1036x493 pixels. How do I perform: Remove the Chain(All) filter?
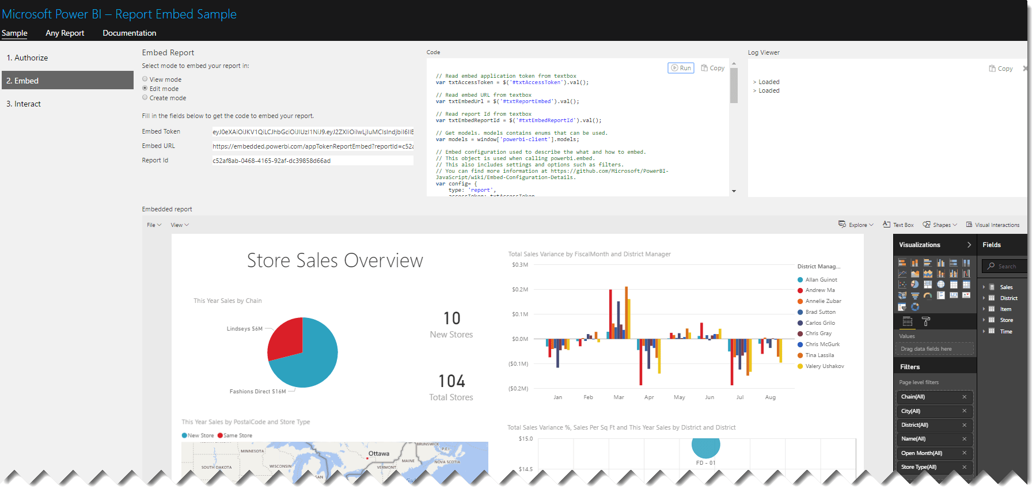point(965,397)
